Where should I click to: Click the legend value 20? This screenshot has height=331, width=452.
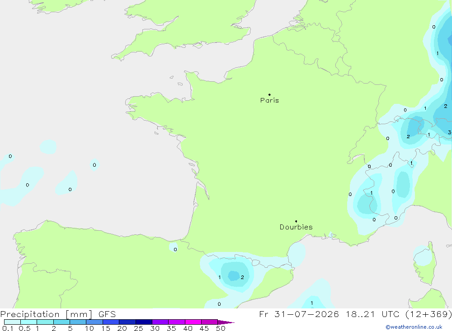point(122,328)
